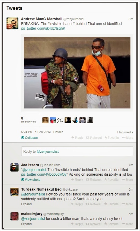View photo in Jaa Issara's tweet
The width and height of the screenshot is (140, 231).
31,179
